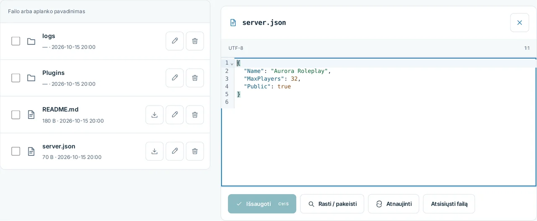537x221 pixels.
Task: Click the "Aurora Roleplay" string value
Action: pos(299,71)
